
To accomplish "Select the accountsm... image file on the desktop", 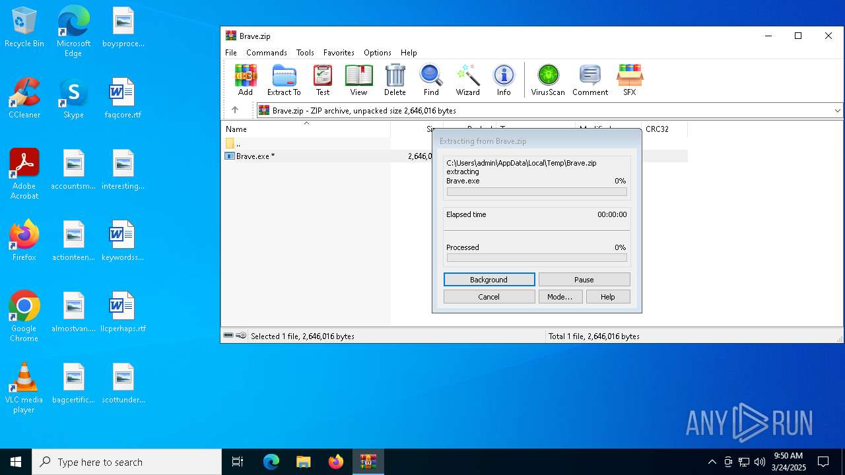I will (x=73, y=170).
